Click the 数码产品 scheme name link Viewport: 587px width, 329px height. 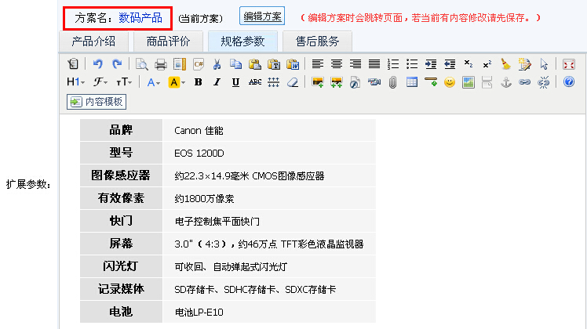tap(140, 17)
